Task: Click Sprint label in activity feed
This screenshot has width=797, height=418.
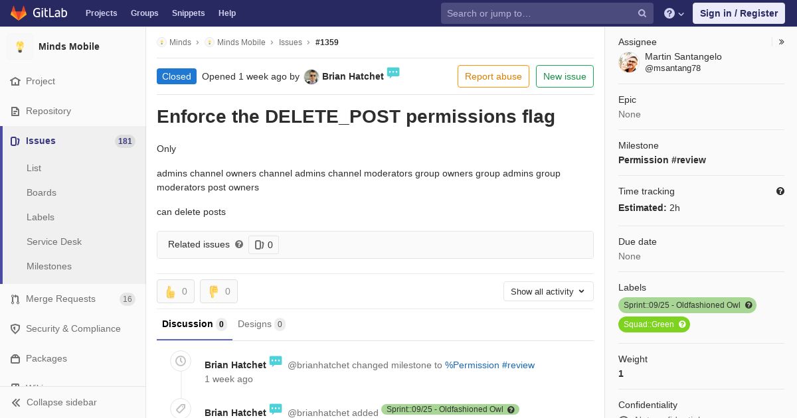Action: [x=450, y=409]
